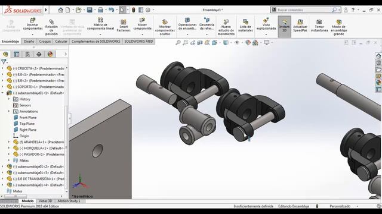
Task: Expand more manager tabs chevron
Action: coord(66,54)
